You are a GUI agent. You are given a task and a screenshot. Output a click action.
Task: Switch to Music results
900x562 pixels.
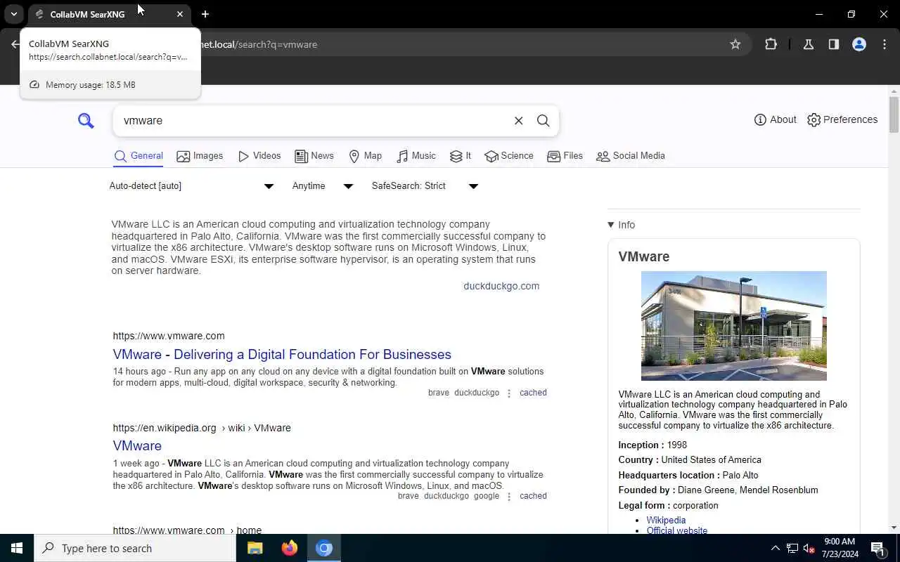[416, 156]
